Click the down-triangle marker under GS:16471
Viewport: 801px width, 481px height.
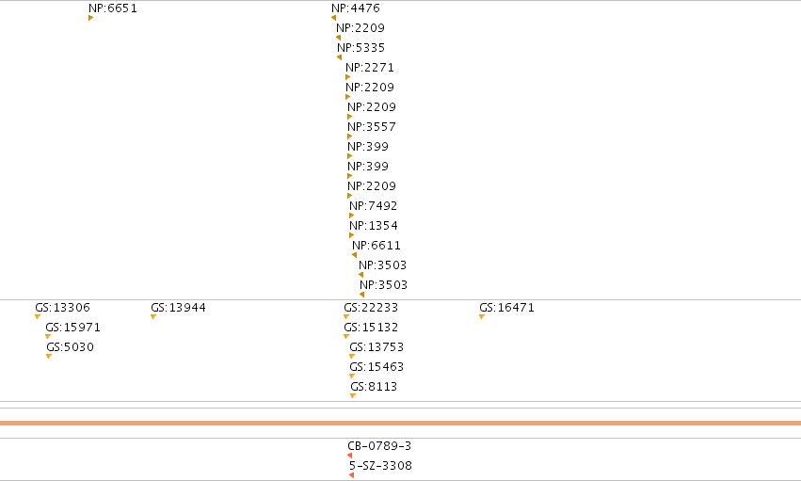pos(482,317)
